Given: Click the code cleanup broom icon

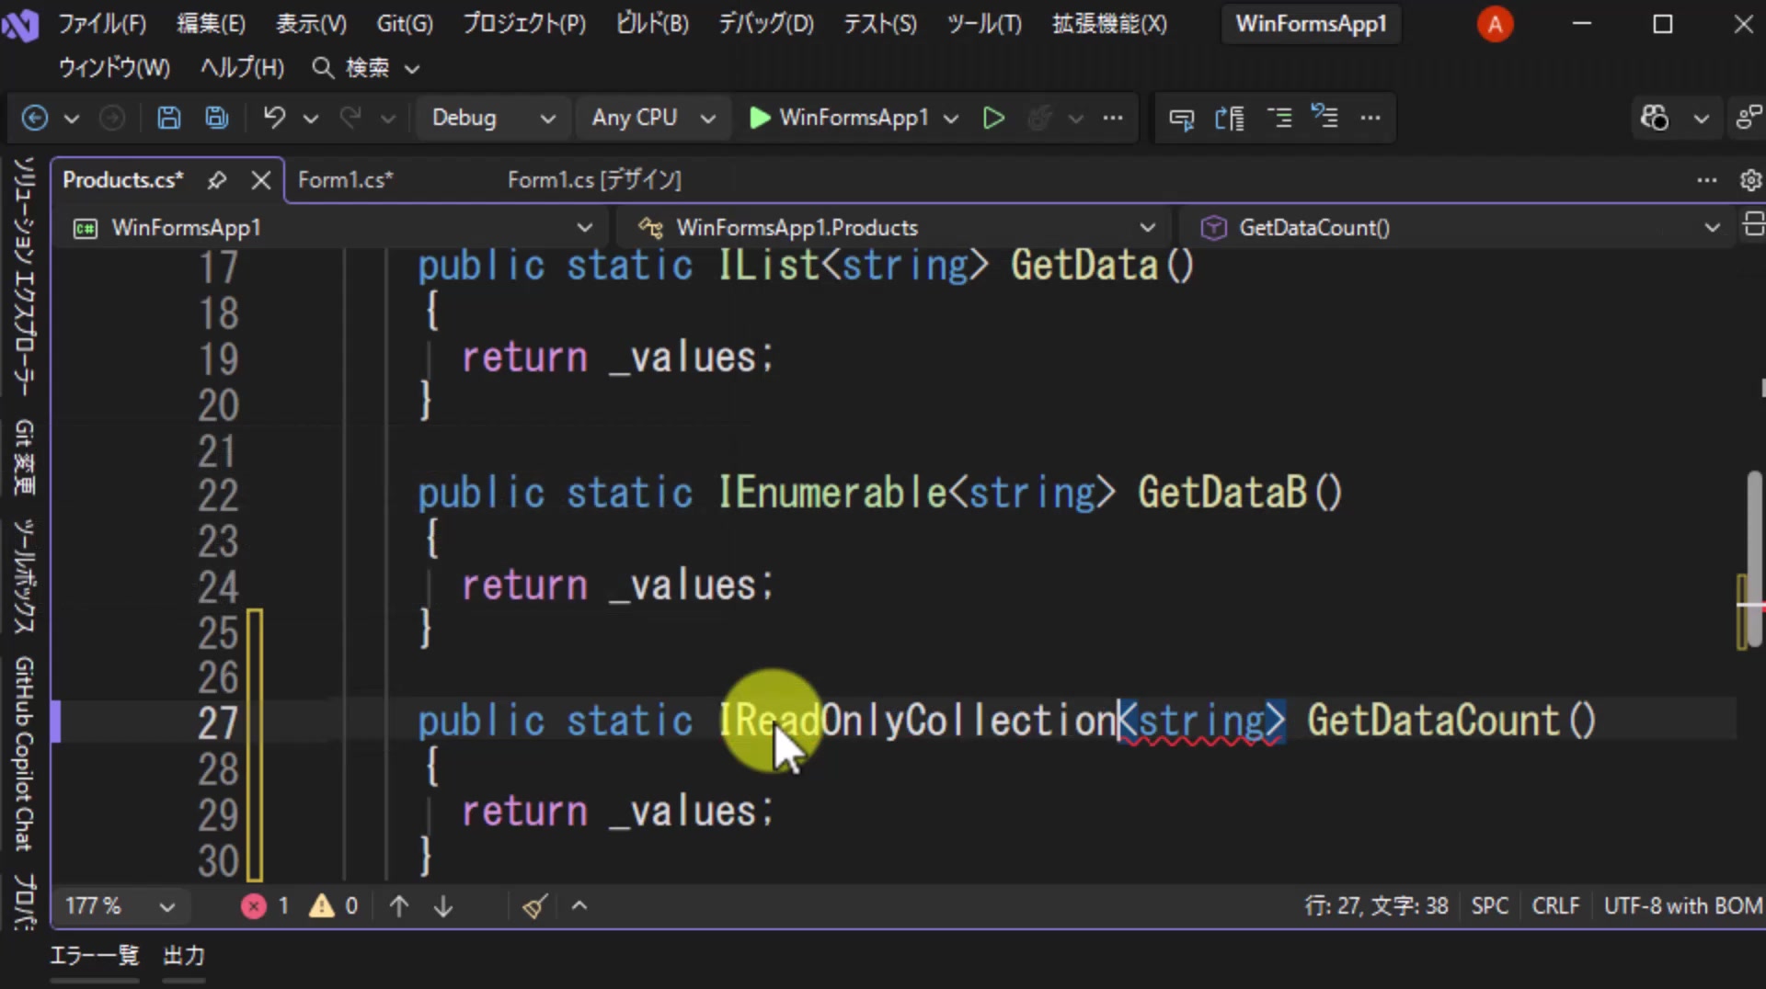Looking at the screenshot, I should [534, 906].
